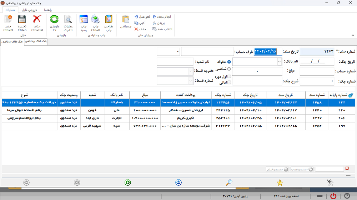Open طراحی چاپ print design icon
The height and width of the screenshot is (200, 357).
tap(109, 20)
